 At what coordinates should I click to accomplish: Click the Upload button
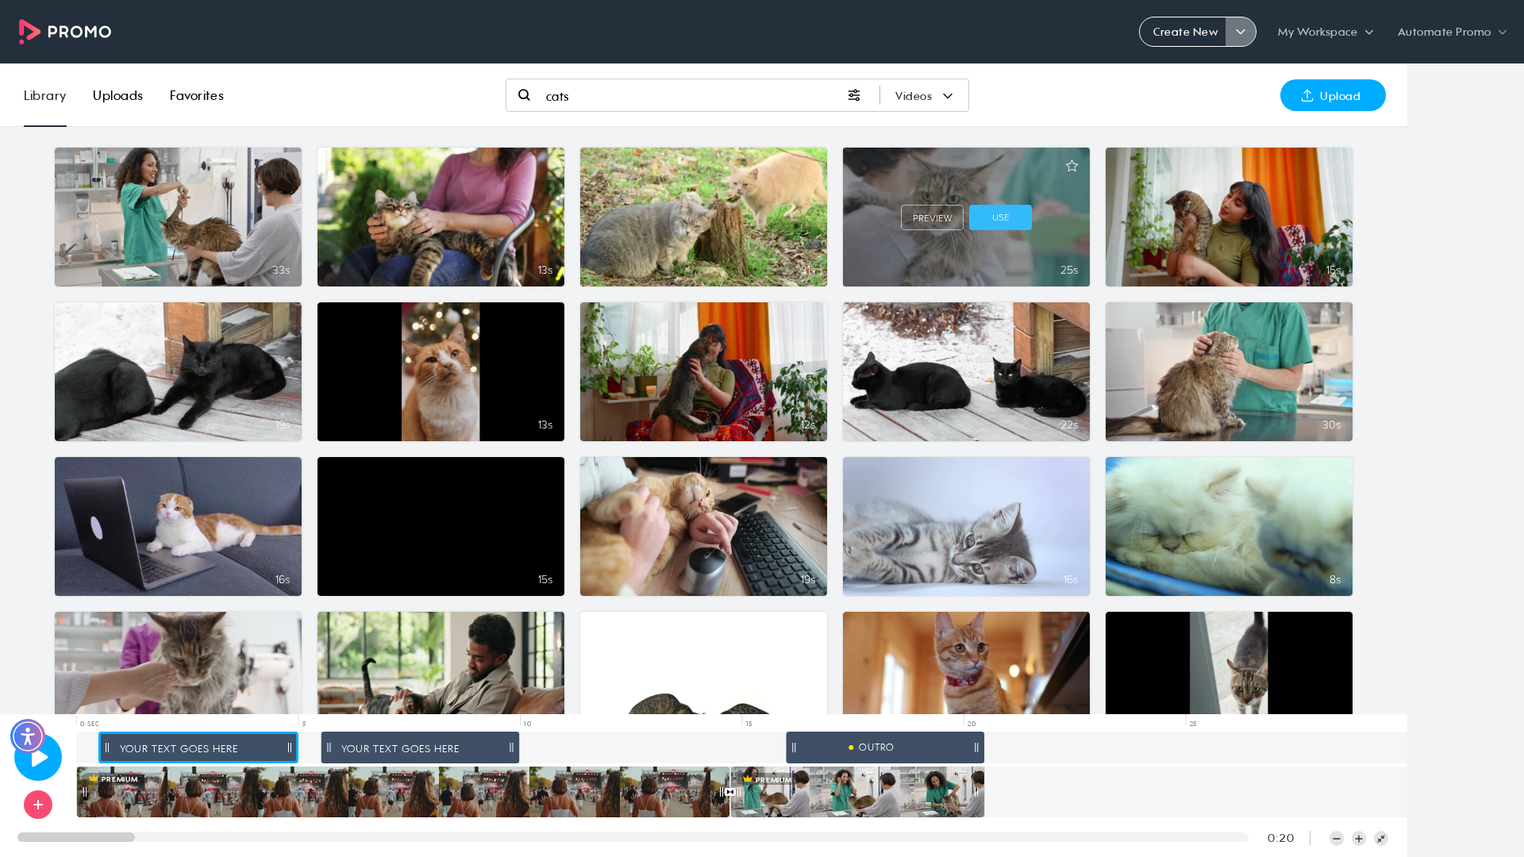pos(1333,95)
